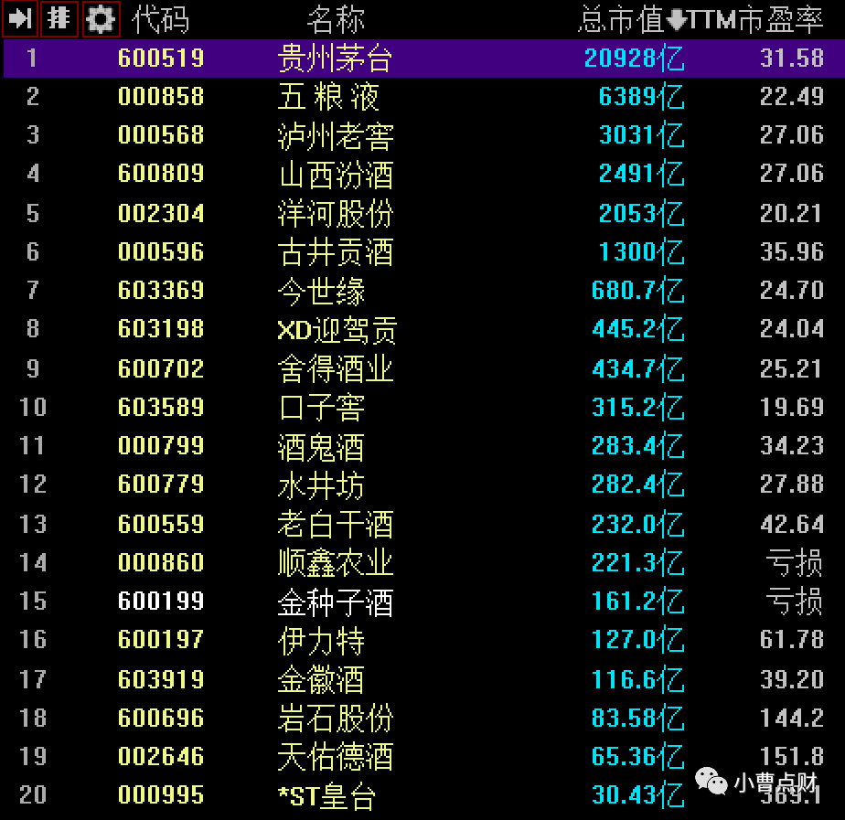Viewport: 845px width, 820px height.
Task: Click the arrow-to-bar icon in header
Action: [20, 18]
